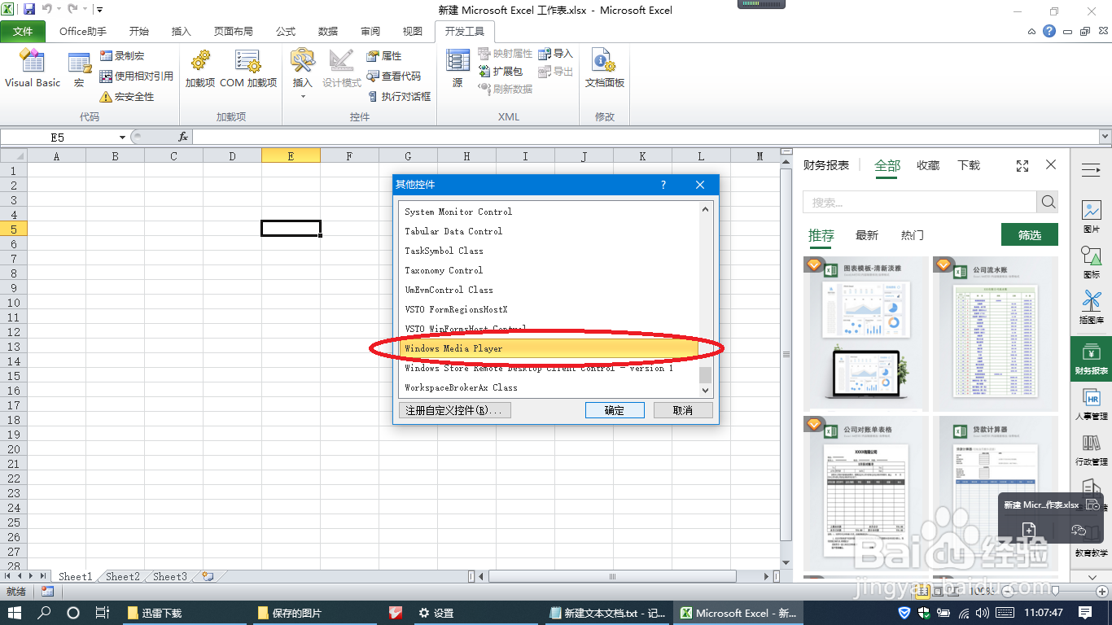Click the 注册自定义控件 button

coord(455,410)
